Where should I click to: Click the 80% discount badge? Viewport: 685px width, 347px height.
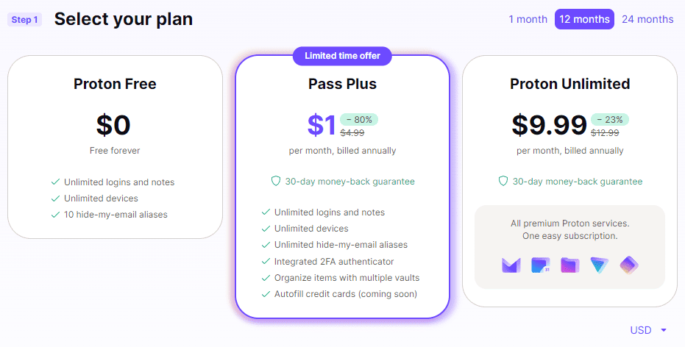click(x=359, y=120)
